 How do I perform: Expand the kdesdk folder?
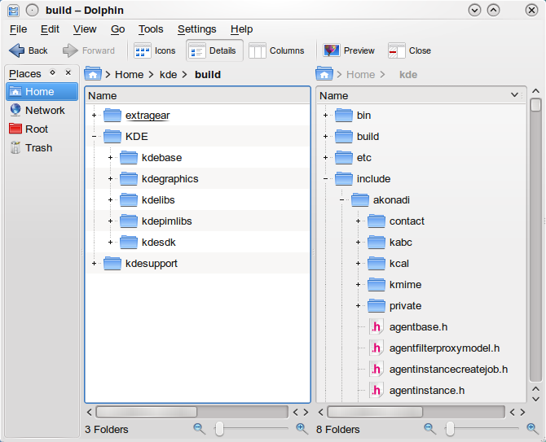110,243
